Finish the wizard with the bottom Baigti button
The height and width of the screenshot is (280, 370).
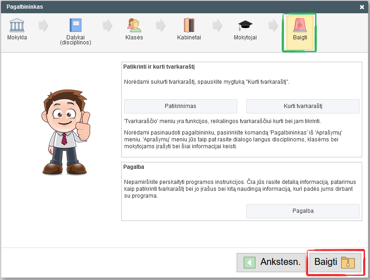click(x=335, y=262)
